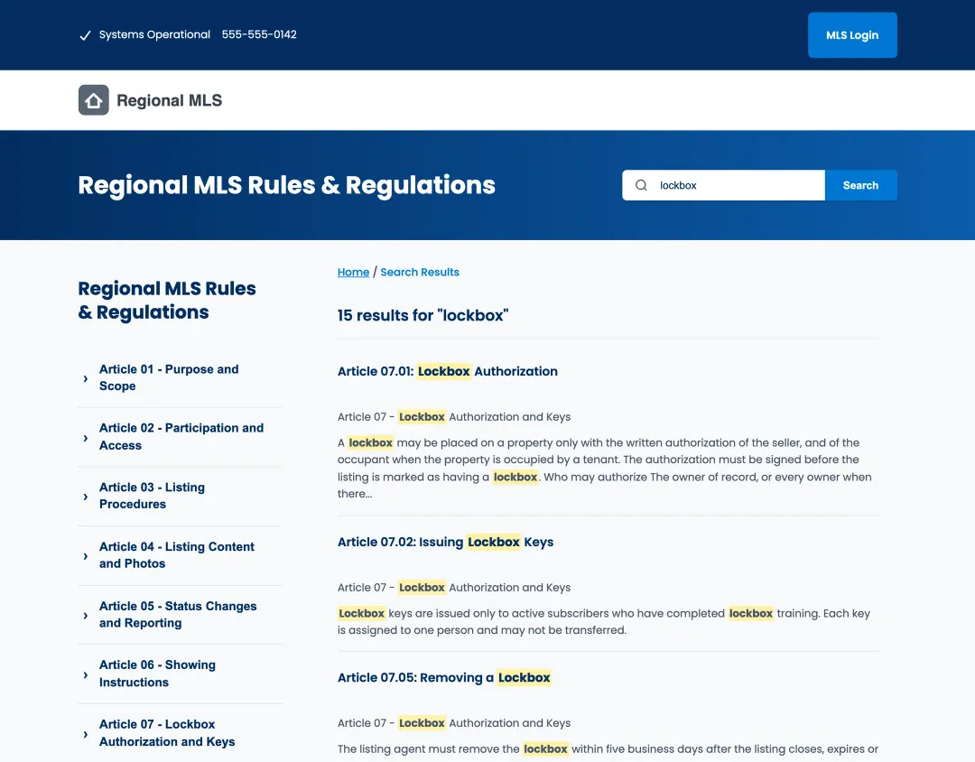Follow the Home breadcrumb link
975x762 pixels.
click(x=353, y=272)
